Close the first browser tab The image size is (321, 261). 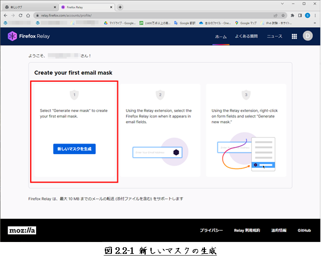pyautogui.click(x=55, y=7)
